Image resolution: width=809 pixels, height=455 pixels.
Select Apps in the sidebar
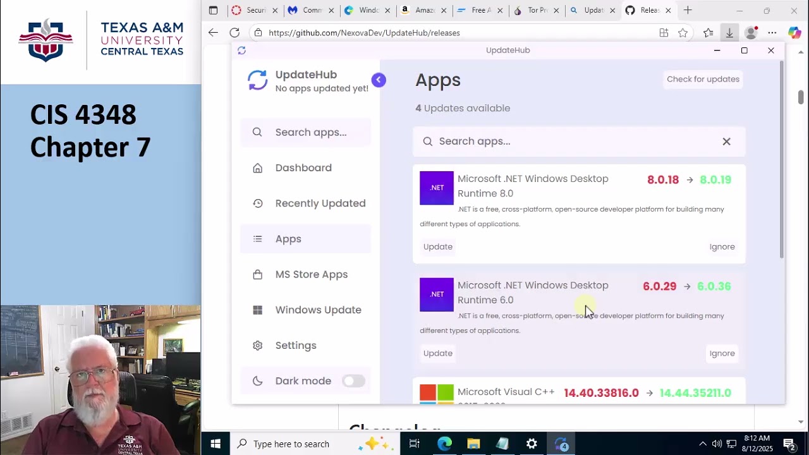305,239
